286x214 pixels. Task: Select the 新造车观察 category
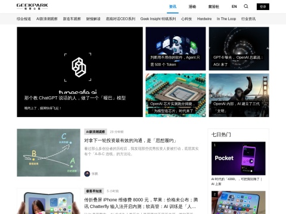(72, 19)
